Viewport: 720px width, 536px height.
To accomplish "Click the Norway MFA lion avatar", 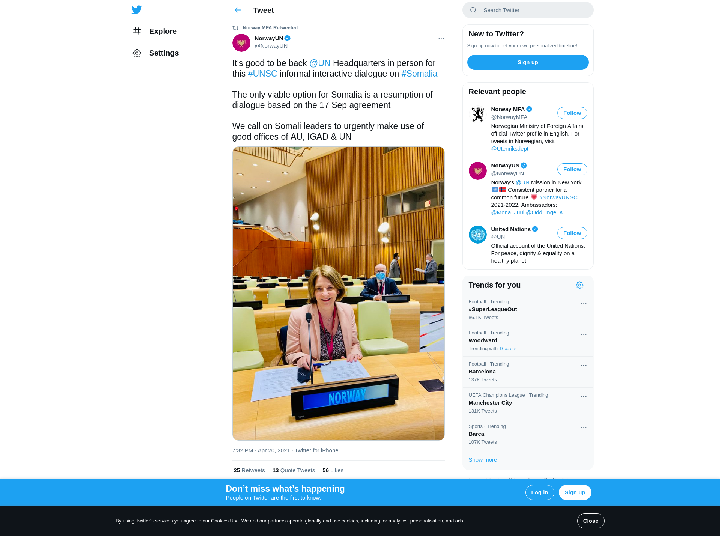I will 478,114.
